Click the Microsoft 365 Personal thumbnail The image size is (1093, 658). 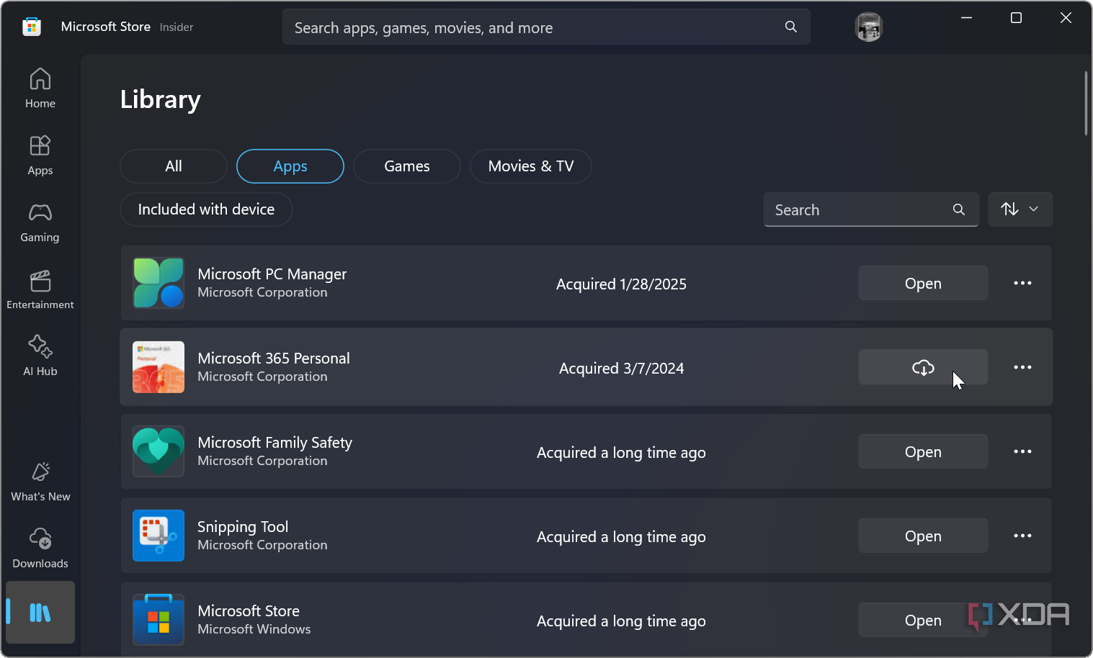coord(159,367)
